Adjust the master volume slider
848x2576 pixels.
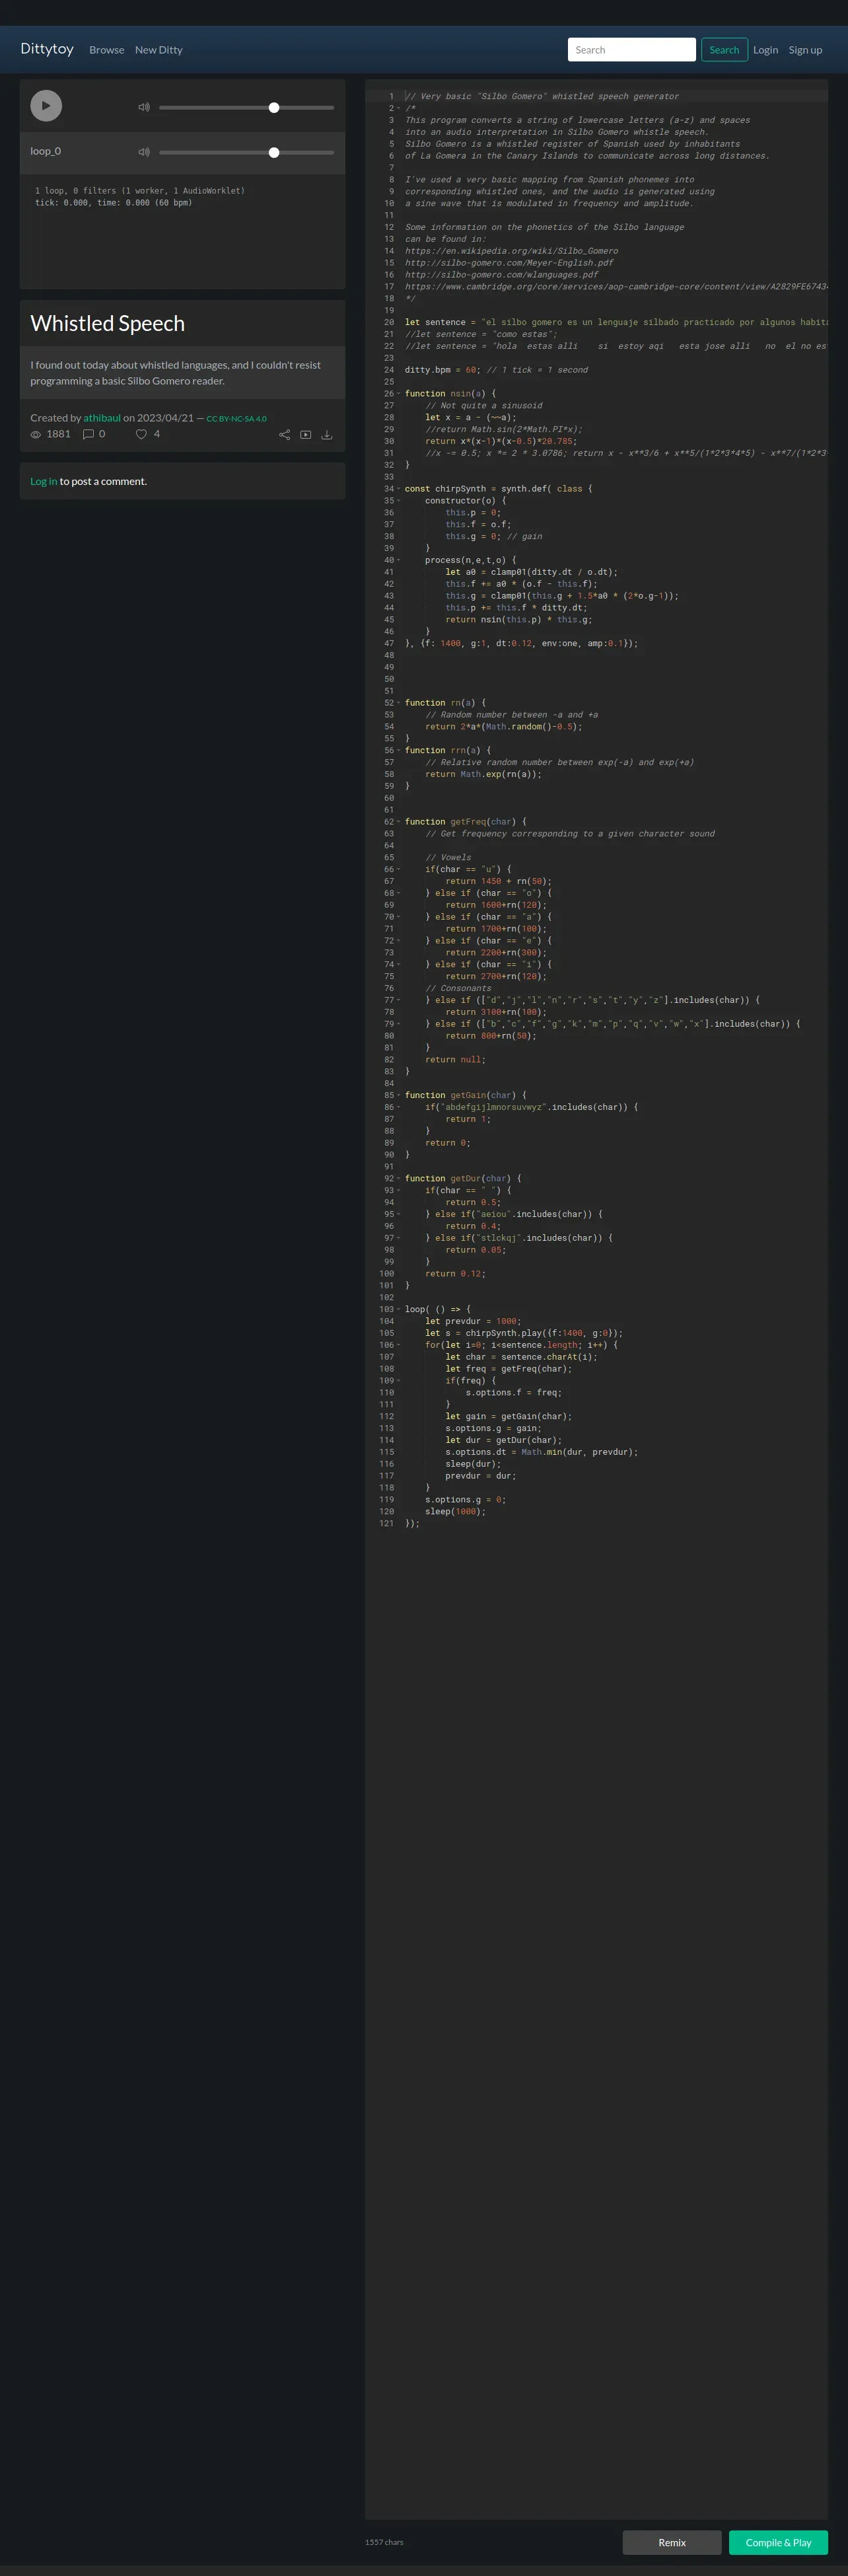[246, 107]
